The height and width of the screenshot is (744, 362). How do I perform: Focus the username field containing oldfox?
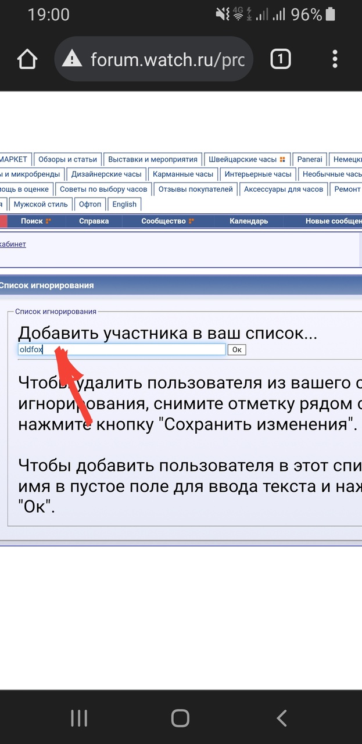122,349
